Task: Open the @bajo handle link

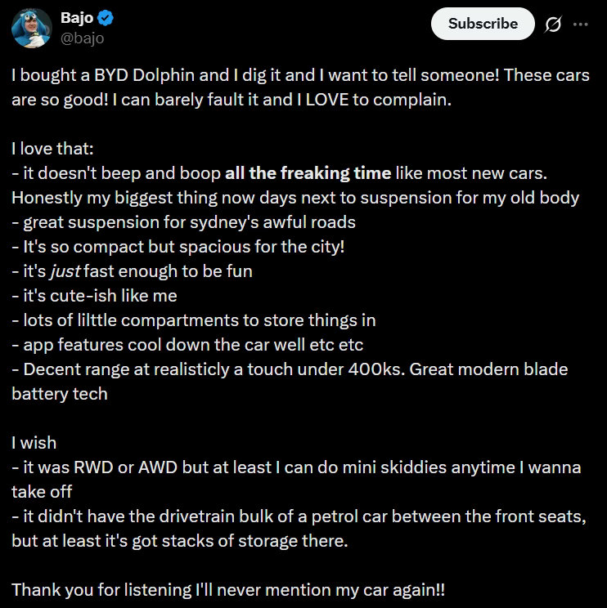Action: coord(83,37)
